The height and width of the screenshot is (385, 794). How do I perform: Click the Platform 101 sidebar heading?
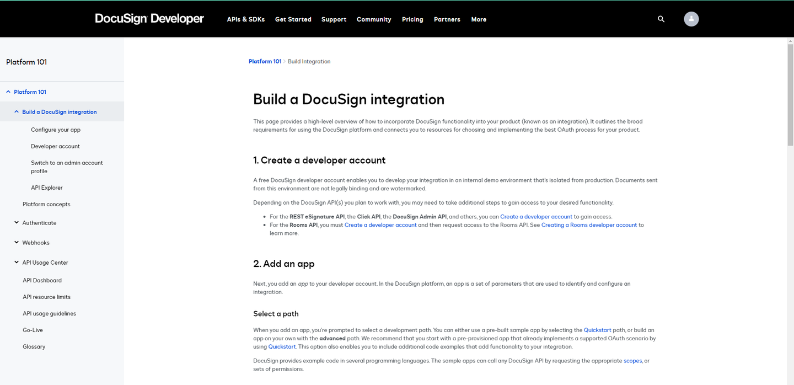(x=26, y=62)
